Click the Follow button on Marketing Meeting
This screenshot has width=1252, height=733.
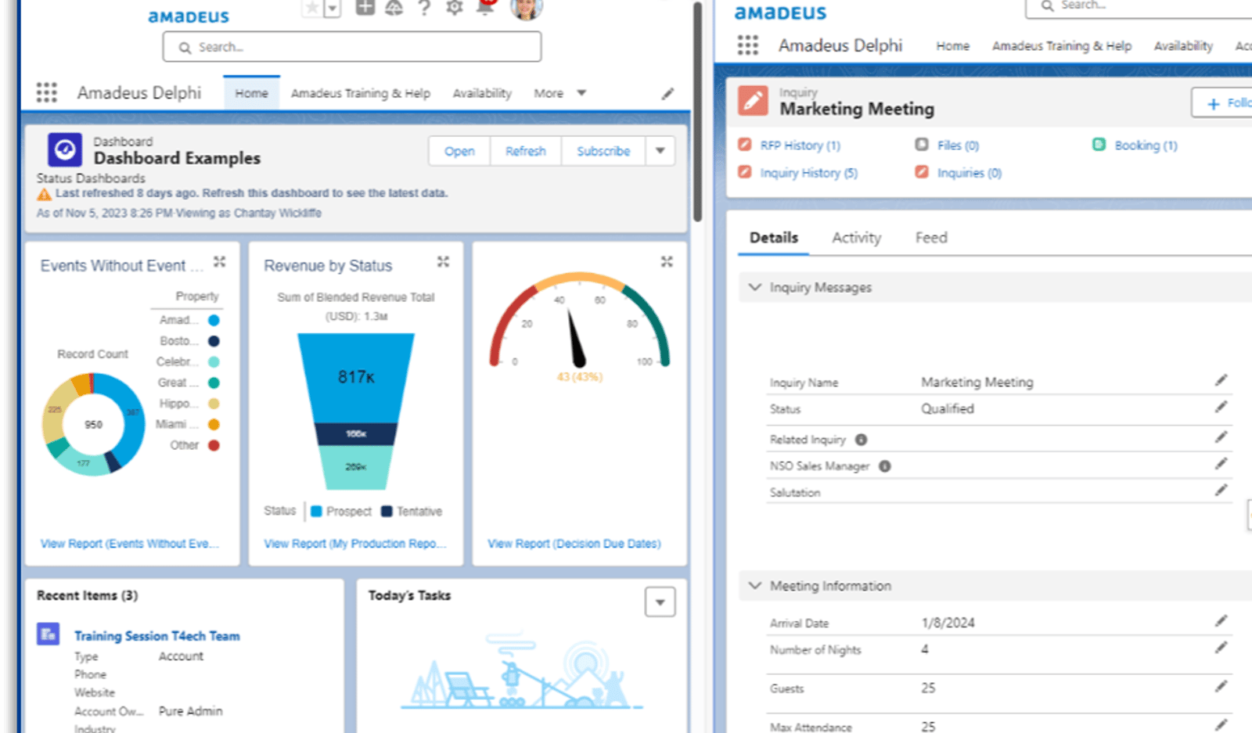tap(1223, 103)
